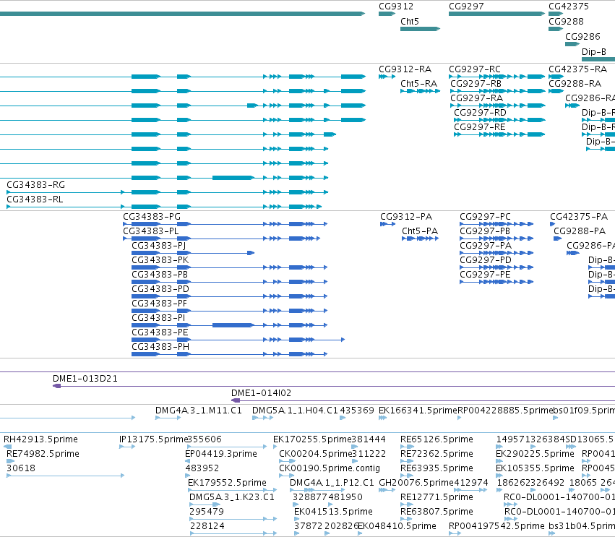Screen dimensions: 615x537
Task: Select protein Cht5-PA
Action: tap(420, 239)
